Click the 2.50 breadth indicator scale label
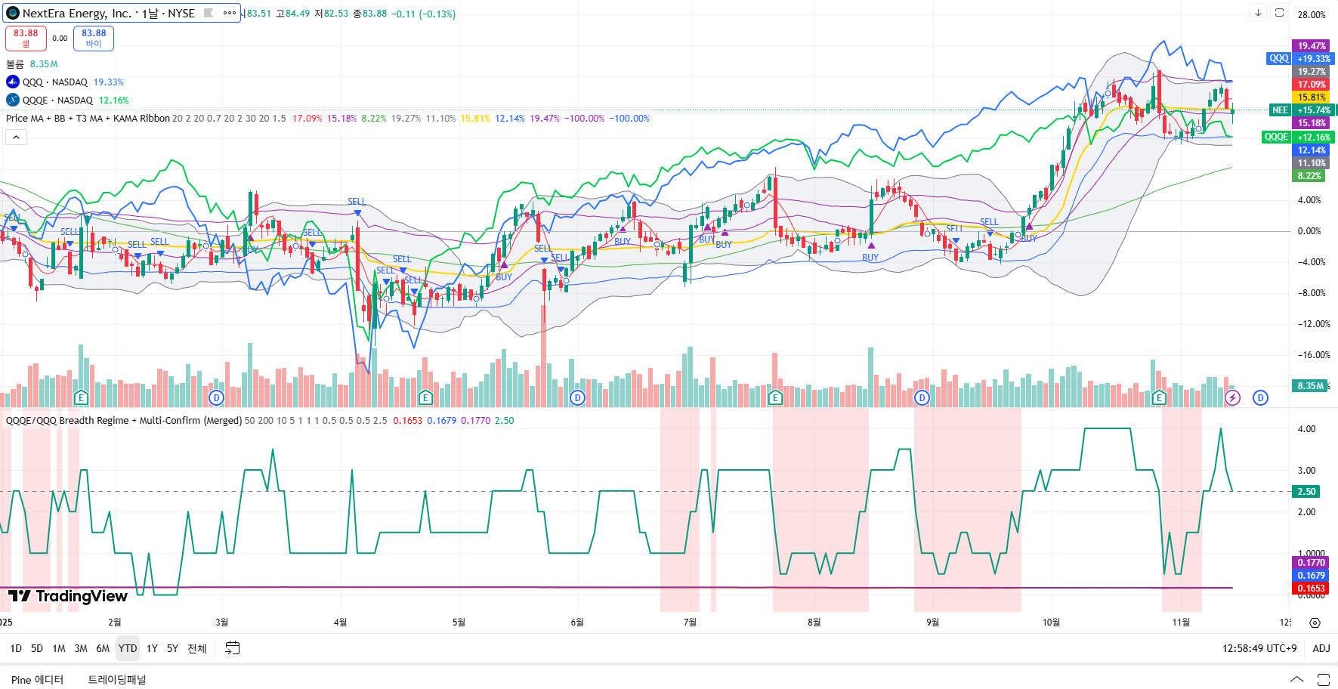The height and width of the screenshot is (689, 1338). click(x=1306, y=492)
